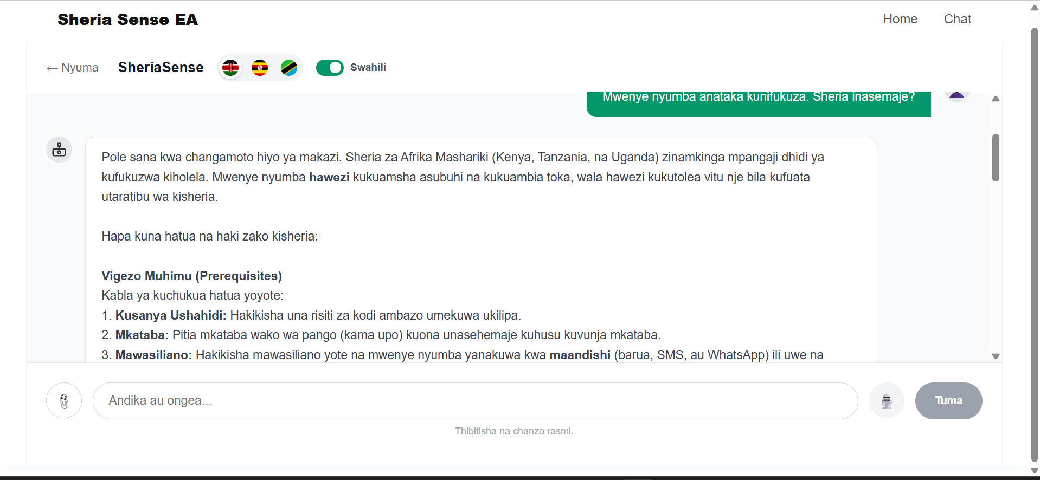Select the Kenya flag icon
The height and width of the screenshot is (480, 1040).
[230, 68]
